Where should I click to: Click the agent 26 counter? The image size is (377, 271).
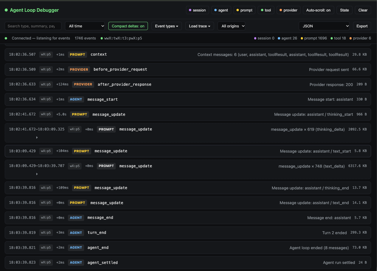tap(287, 38)
